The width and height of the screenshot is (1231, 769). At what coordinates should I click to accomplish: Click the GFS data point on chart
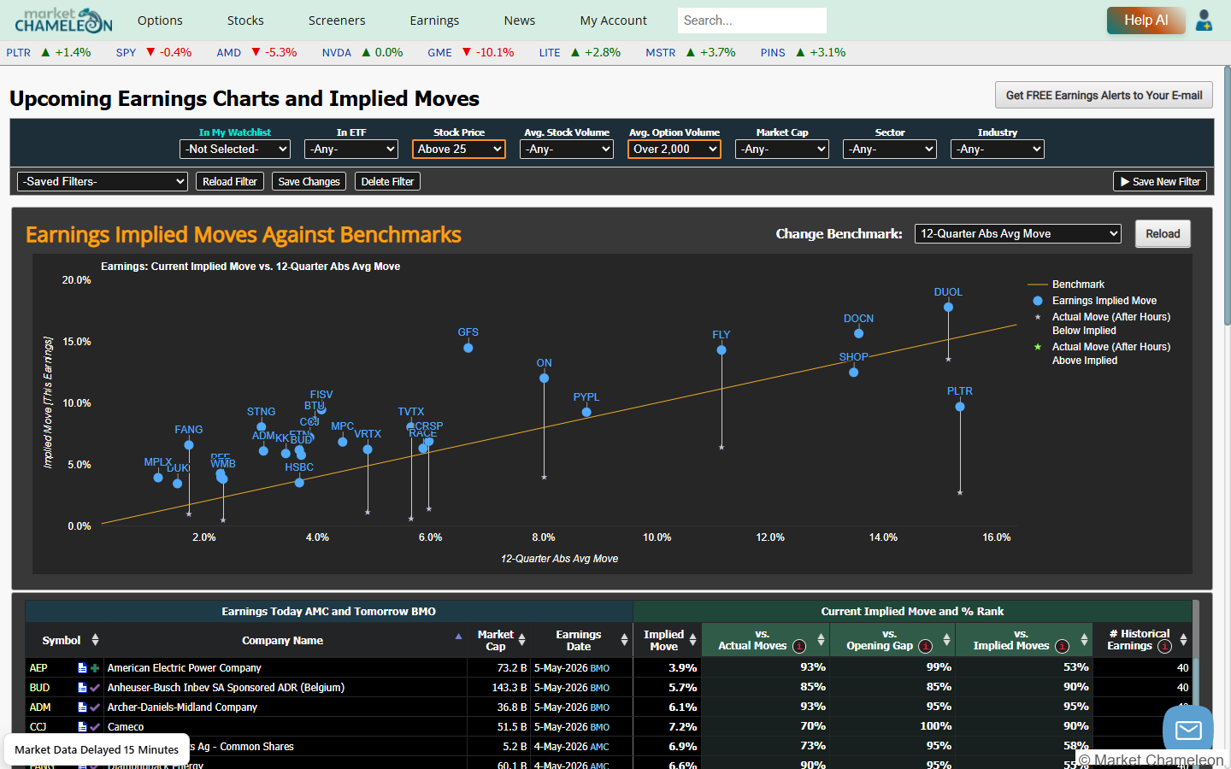click(x=468, y=348)
